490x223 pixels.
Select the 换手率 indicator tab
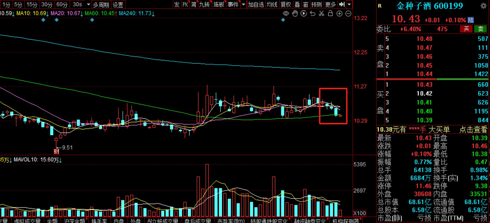click(99, 221)
